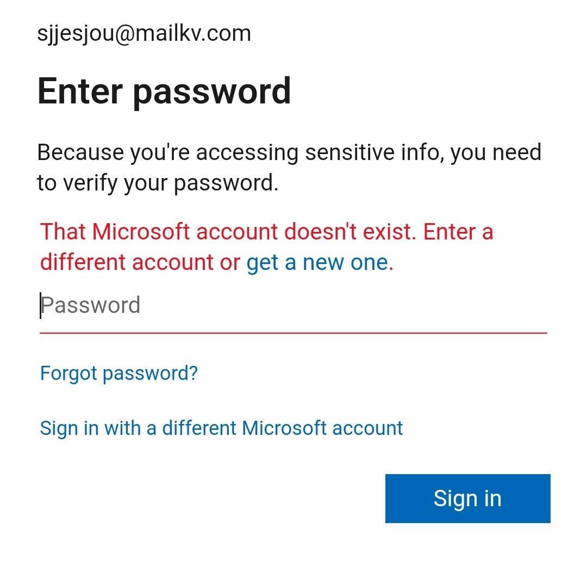The width and height of the screenshot is (587, 565).
Task: Click the 'mailkv.com' domain in the email
Action: [x=193, y=33]
